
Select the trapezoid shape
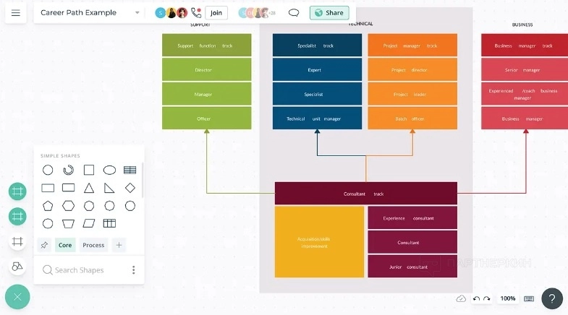[x=69, y=223]
